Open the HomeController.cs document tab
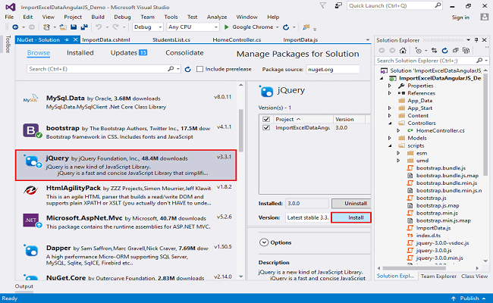Image resolution: width=493 pixels, height=303 pixels. pyautogui.click(x=237, y=40)
